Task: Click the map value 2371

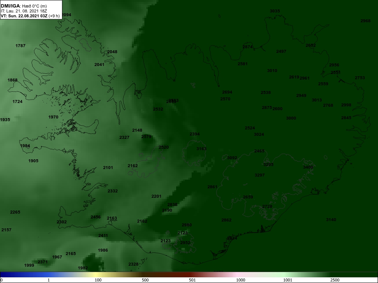Action: [43, 262]
